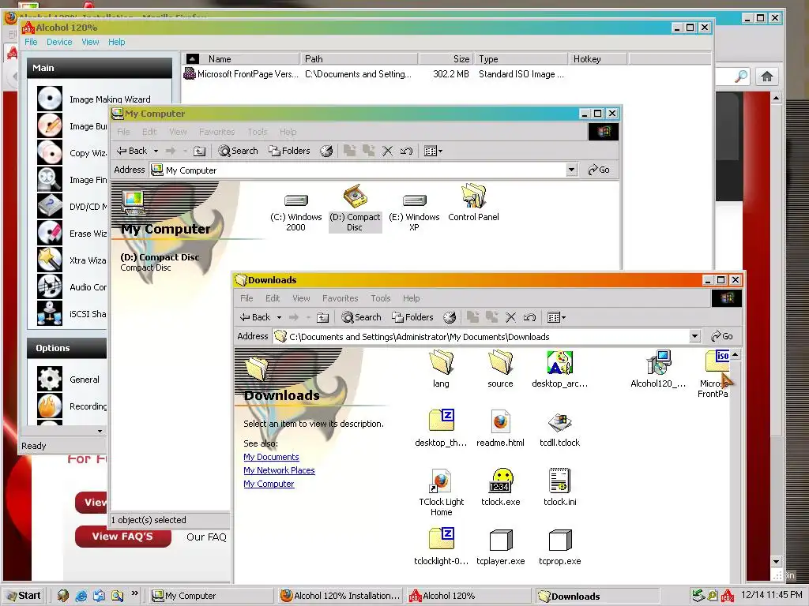Follow the My Network Places link
Screen dimensions: 809x606
point(279,470)
